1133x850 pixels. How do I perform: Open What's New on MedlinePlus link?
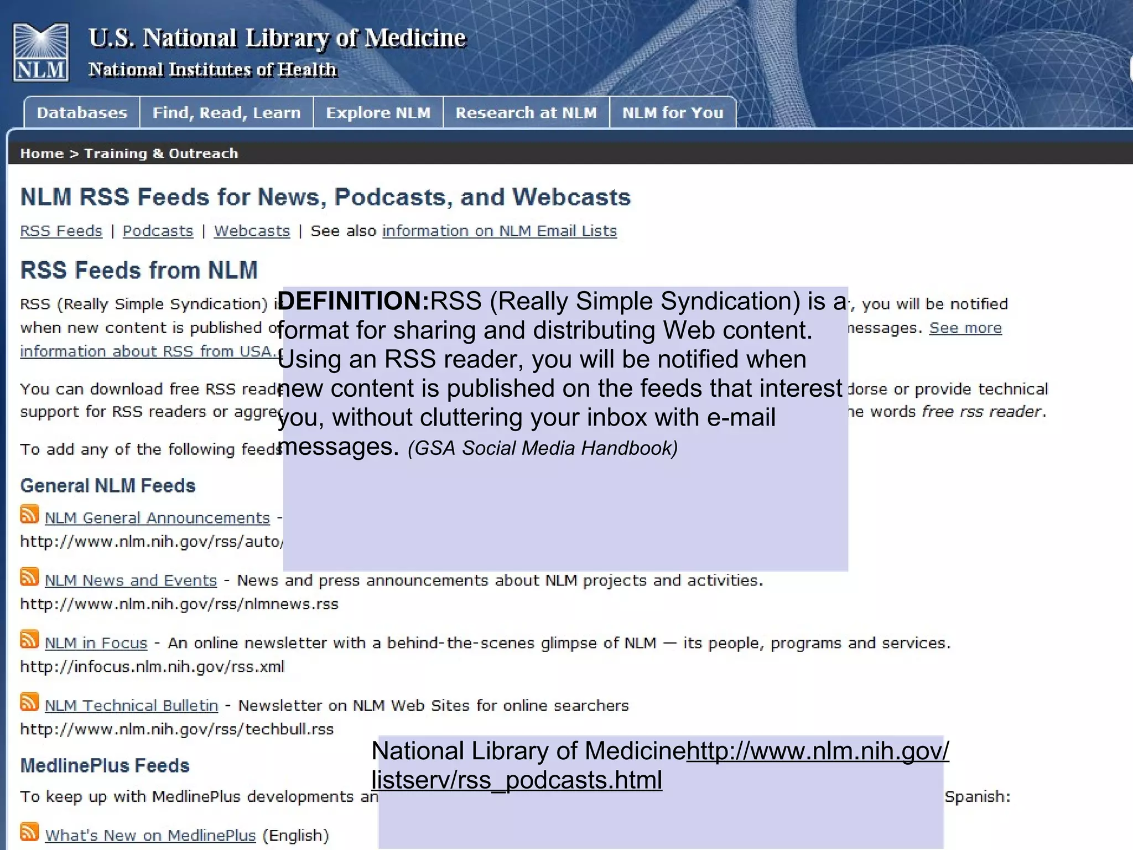click(x=150, y=836)
